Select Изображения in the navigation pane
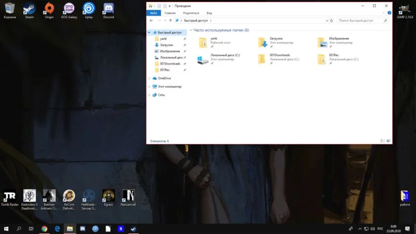 pyautogui.click(x=170, y=51)
